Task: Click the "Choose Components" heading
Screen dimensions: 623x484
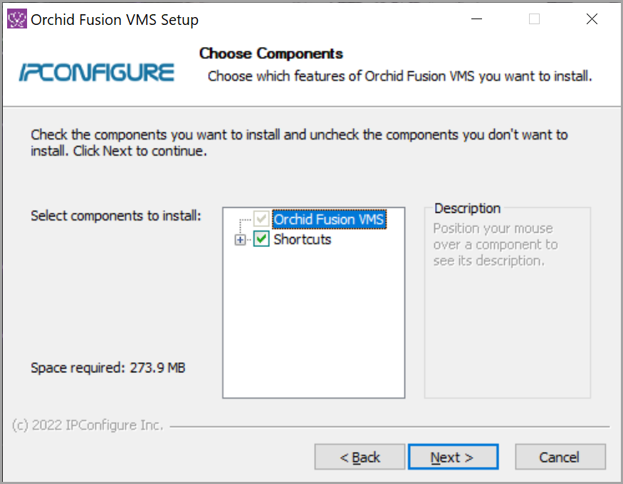Action: coord(271,53)
